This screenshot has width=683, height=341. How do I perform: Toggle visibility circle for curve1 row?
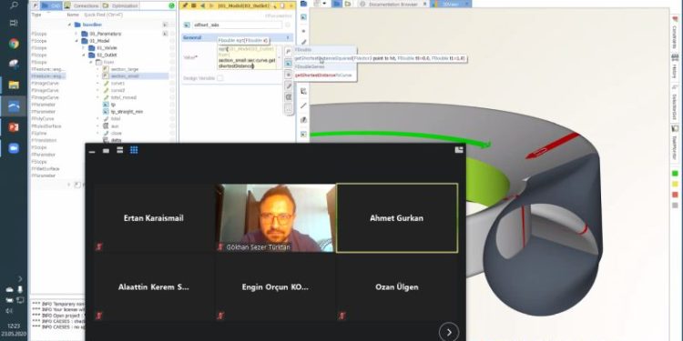point(172,83)
